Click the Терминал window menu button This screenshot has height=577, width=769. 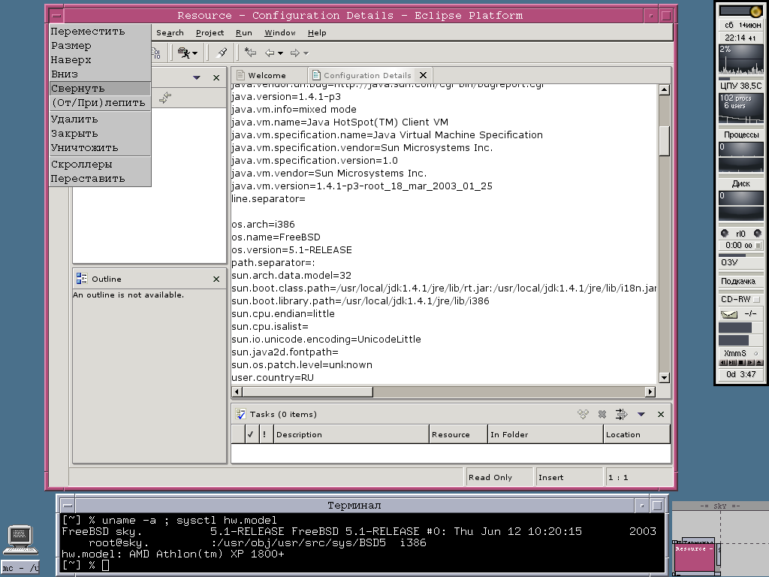[x=68, y=506]
